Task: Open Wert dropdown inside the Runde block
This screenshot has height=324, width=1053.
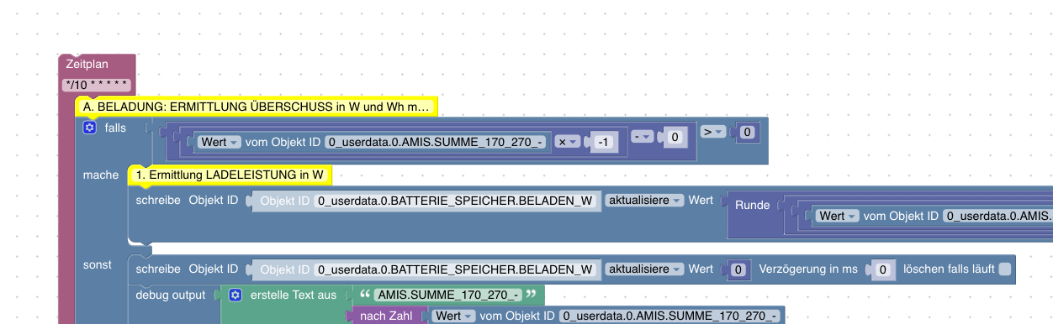Action: pyautogui.click(x=837, y=216)
